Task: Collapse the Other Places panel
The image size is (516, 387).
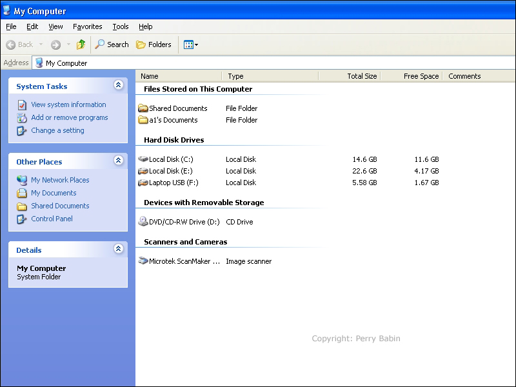Action: pos(119,160)
